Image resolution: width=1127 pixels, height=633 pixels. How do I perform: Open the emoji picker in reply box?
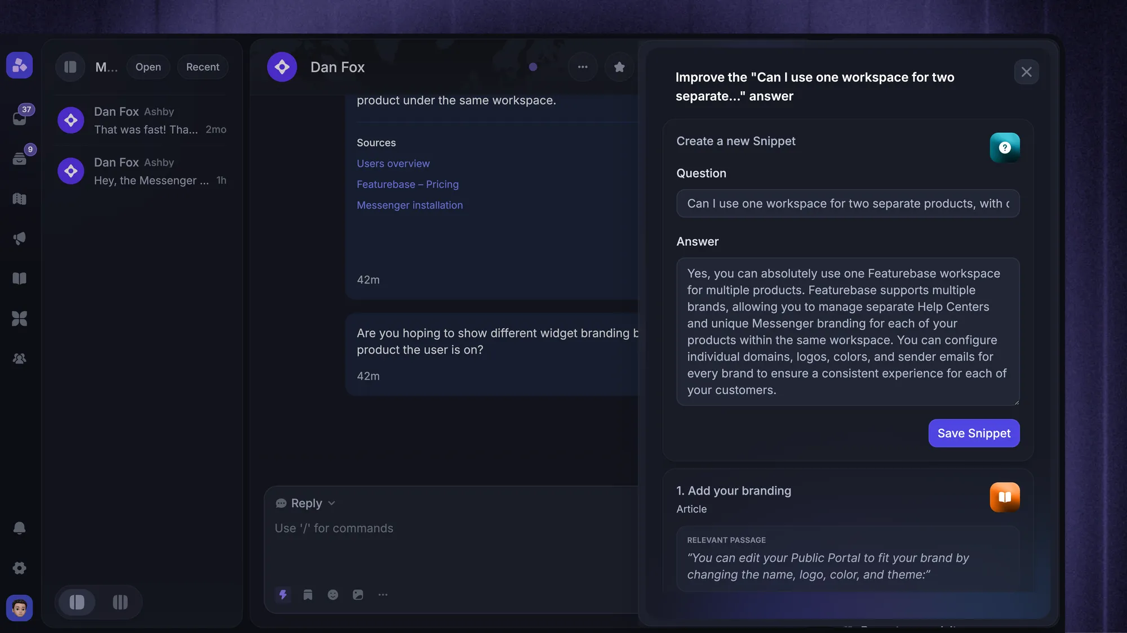pyautogui.click(x=333, y=595)
